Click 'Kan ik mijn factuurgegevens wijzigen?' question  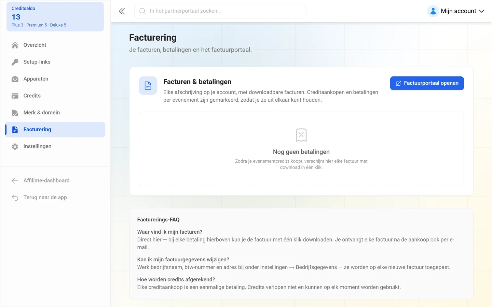(x=183, y=260)
